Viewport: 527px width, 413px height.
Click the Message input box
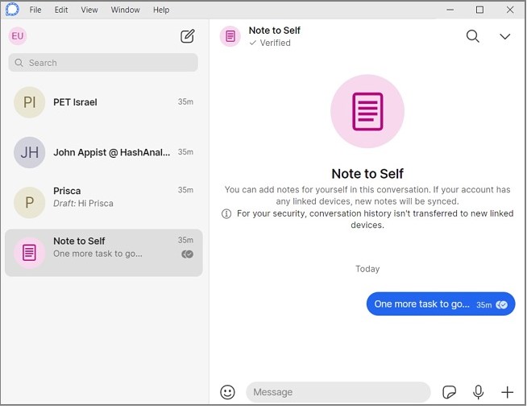pyautogui.click(x=338, y=392)
